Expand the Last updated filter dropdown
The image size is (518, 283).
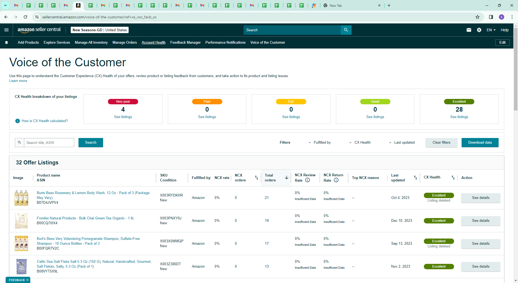pos(402,143)
